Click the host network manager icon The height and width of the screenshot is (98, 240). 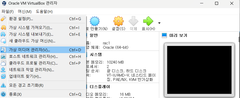3,56
